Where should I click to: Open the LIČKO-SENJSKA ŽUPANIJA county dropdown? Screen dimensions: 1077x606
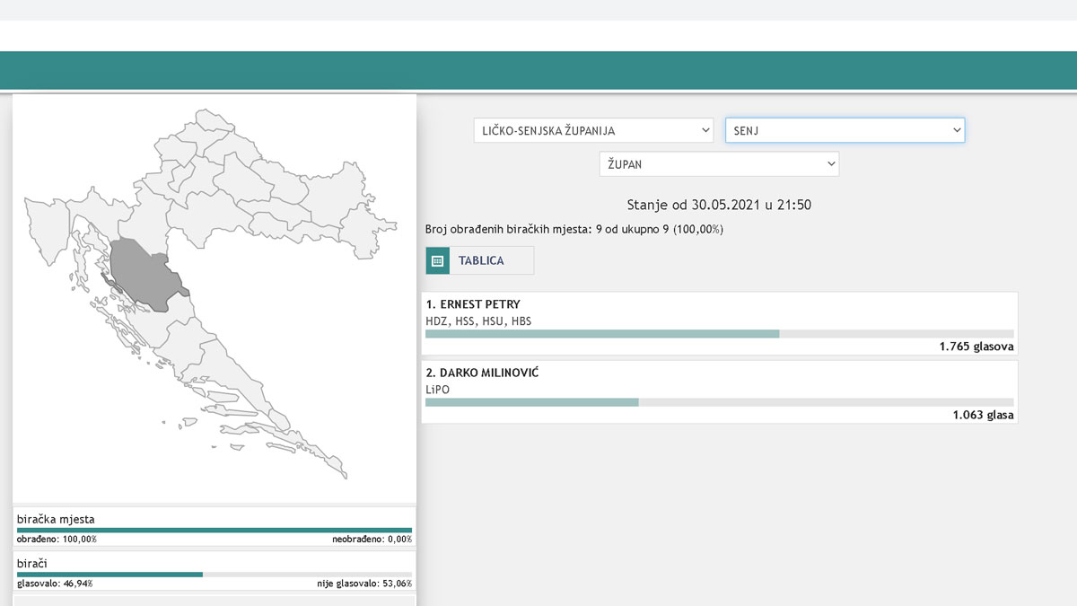click(593, 131)
